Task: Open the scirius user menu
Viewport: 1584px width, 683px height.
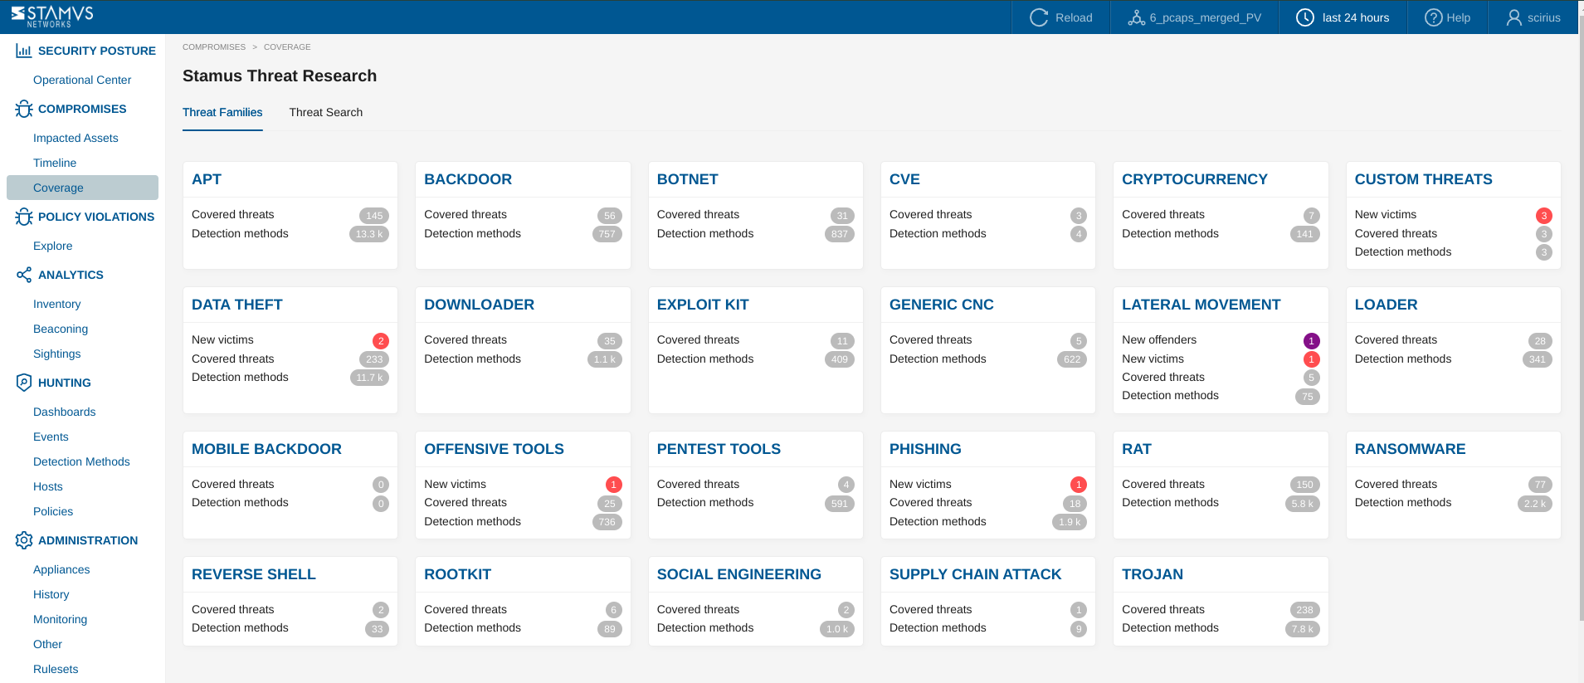Action: [1533, 17]
